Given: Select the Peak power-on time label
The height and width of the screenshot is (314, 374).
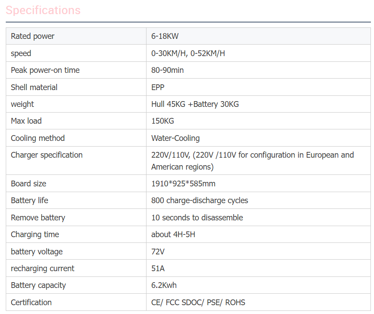Looking at the screenshot, I should tap(45, 70).
